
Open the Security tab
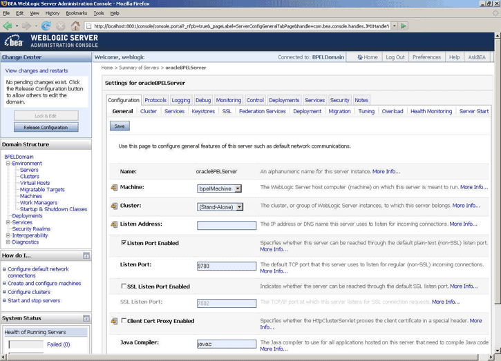(340, 100)
